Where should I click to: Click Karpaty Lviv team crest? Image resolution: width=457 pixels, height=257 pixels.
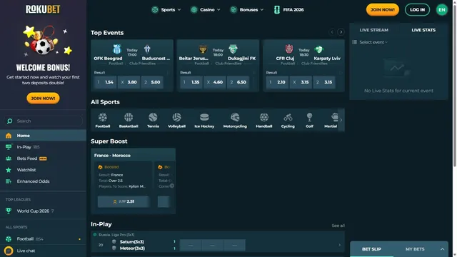(319, 49)
